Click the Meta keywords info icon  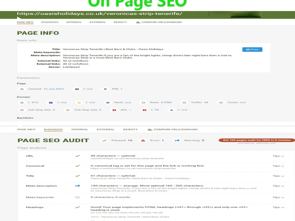78,197
